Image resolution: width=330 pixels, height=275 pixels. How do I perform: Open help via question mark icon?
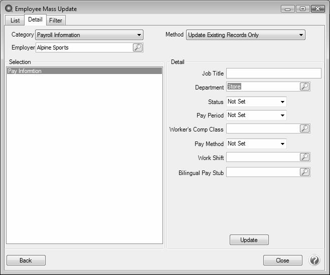point(314,260)
